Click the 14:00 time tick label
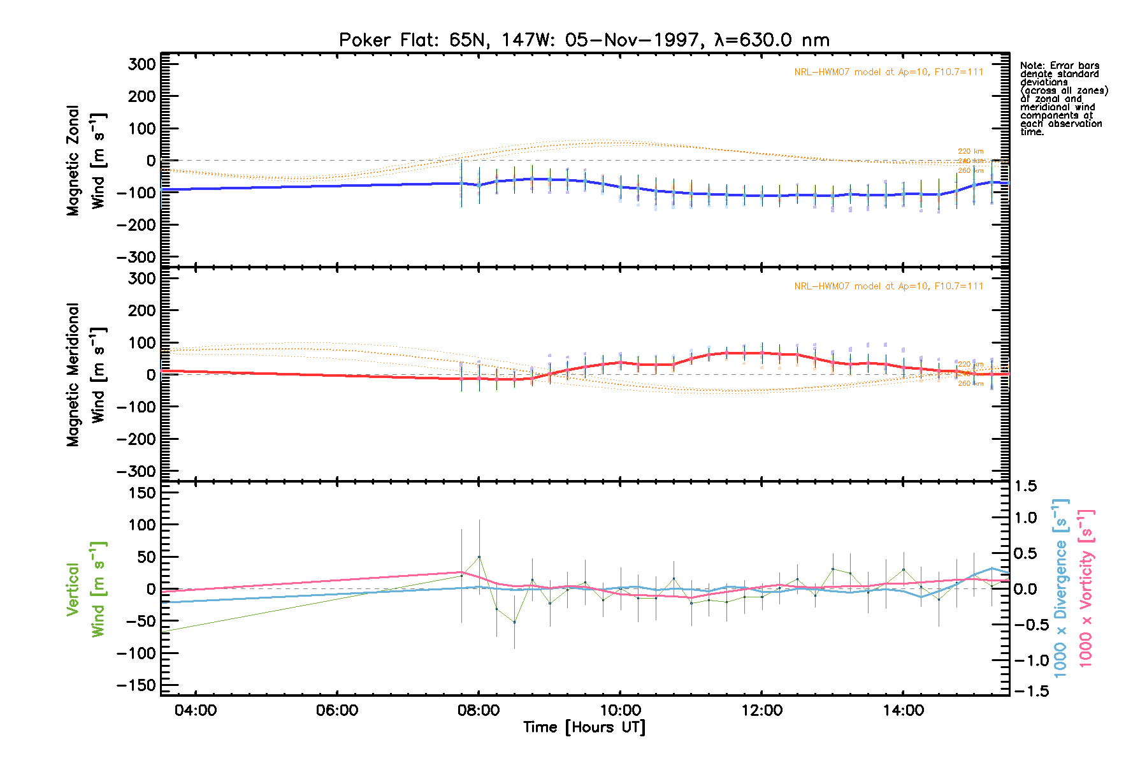The width and height of the screenshot is (1147, 765). (903, 711)
